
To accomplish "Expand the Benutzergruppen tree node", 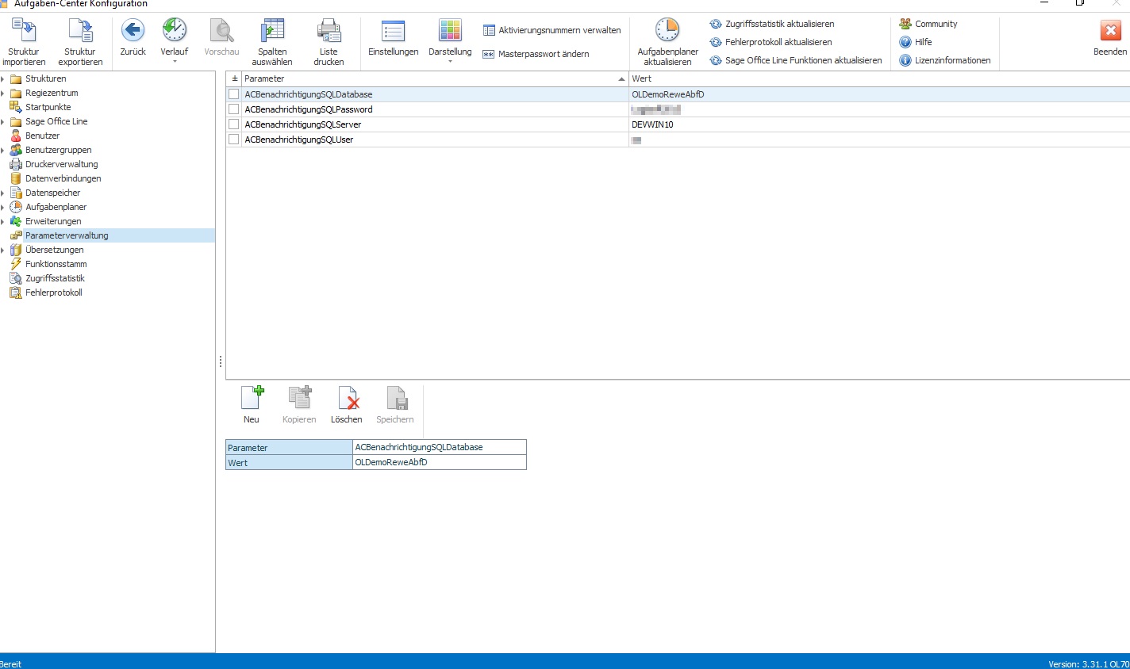I will (3, 150).
